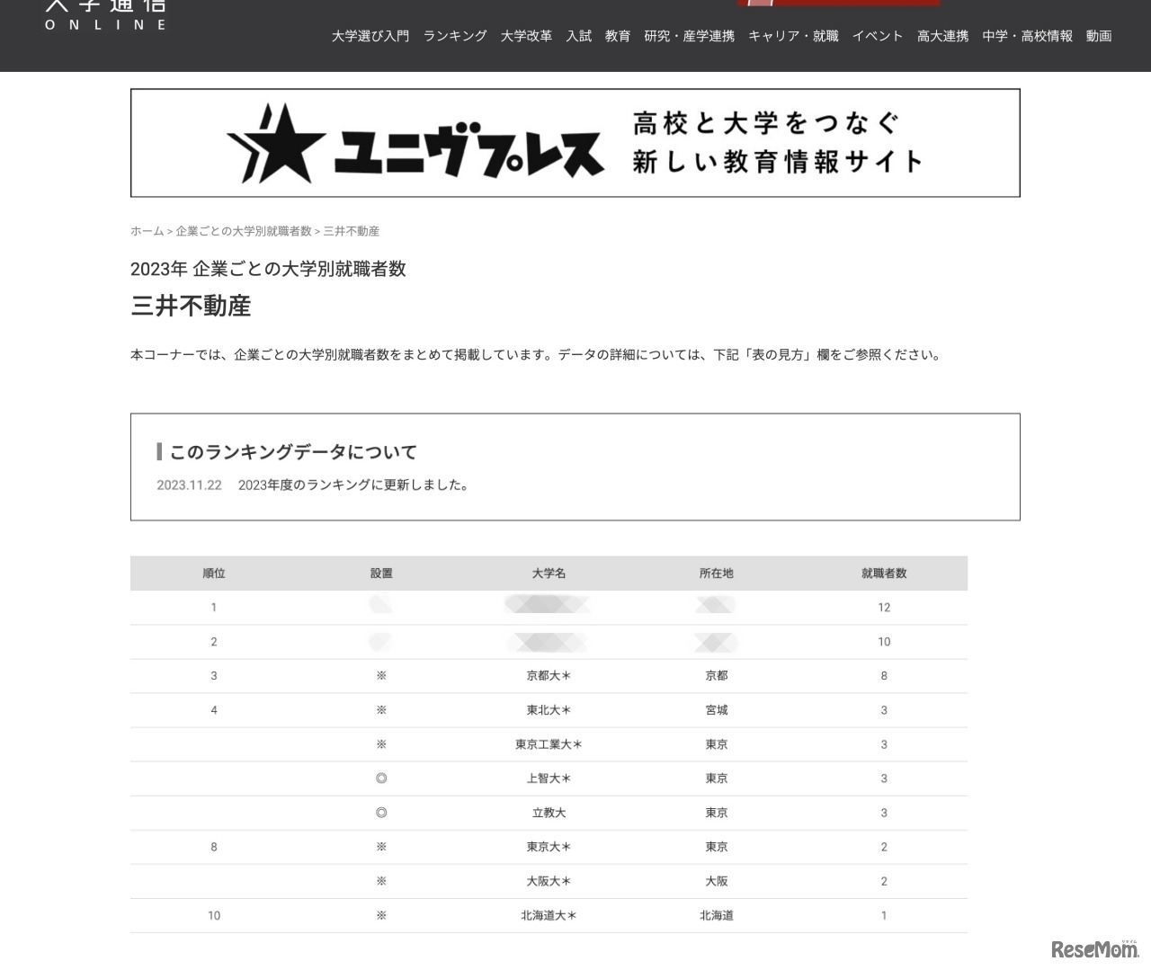The image size is (1151, 970).
Task: Select 東北大＊ in the table
Action: [549, 710]
